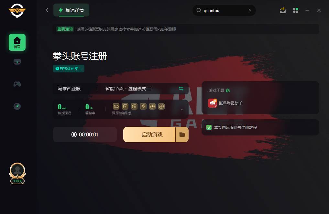Go back with the left arrow
Screen dimensions: 329x214
click(47, 10)
